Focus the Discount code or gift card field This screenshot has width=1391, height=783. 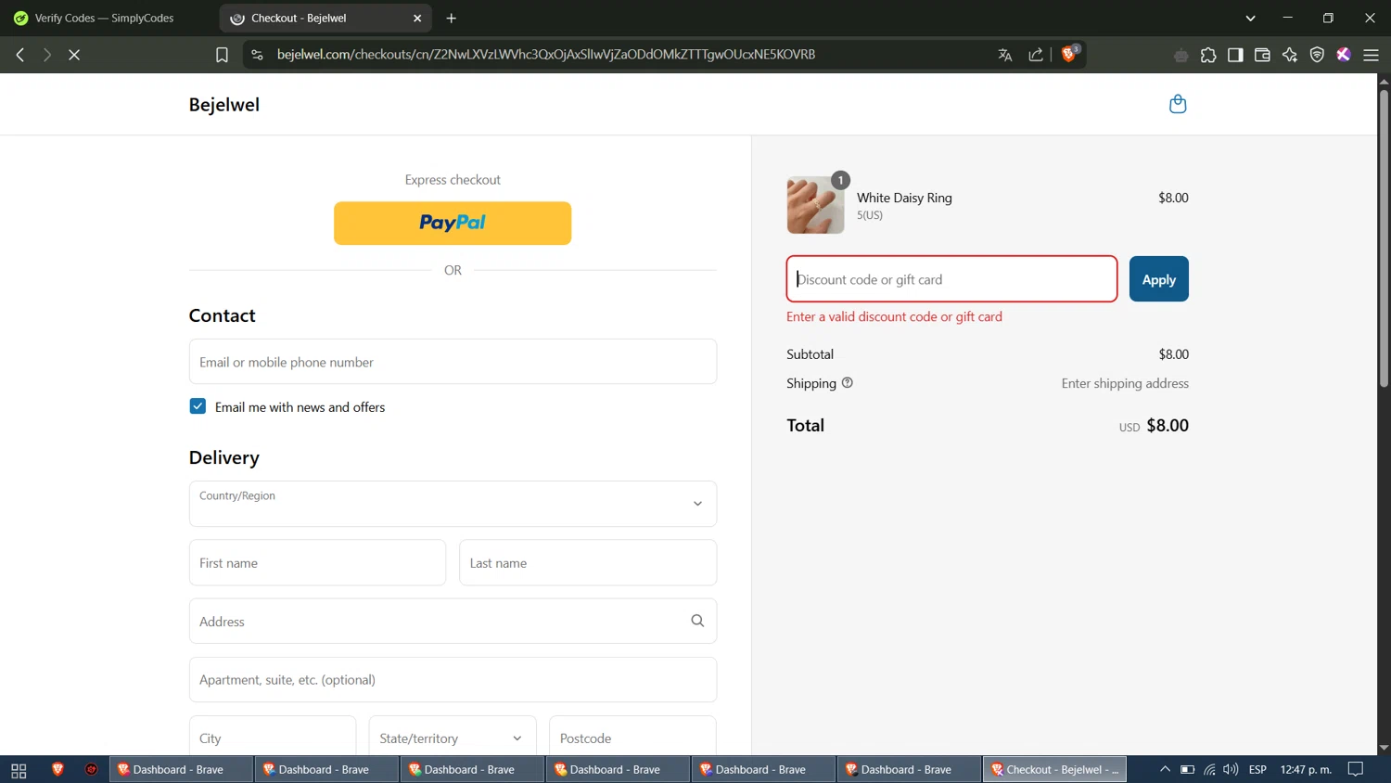(x=951, y=279)
